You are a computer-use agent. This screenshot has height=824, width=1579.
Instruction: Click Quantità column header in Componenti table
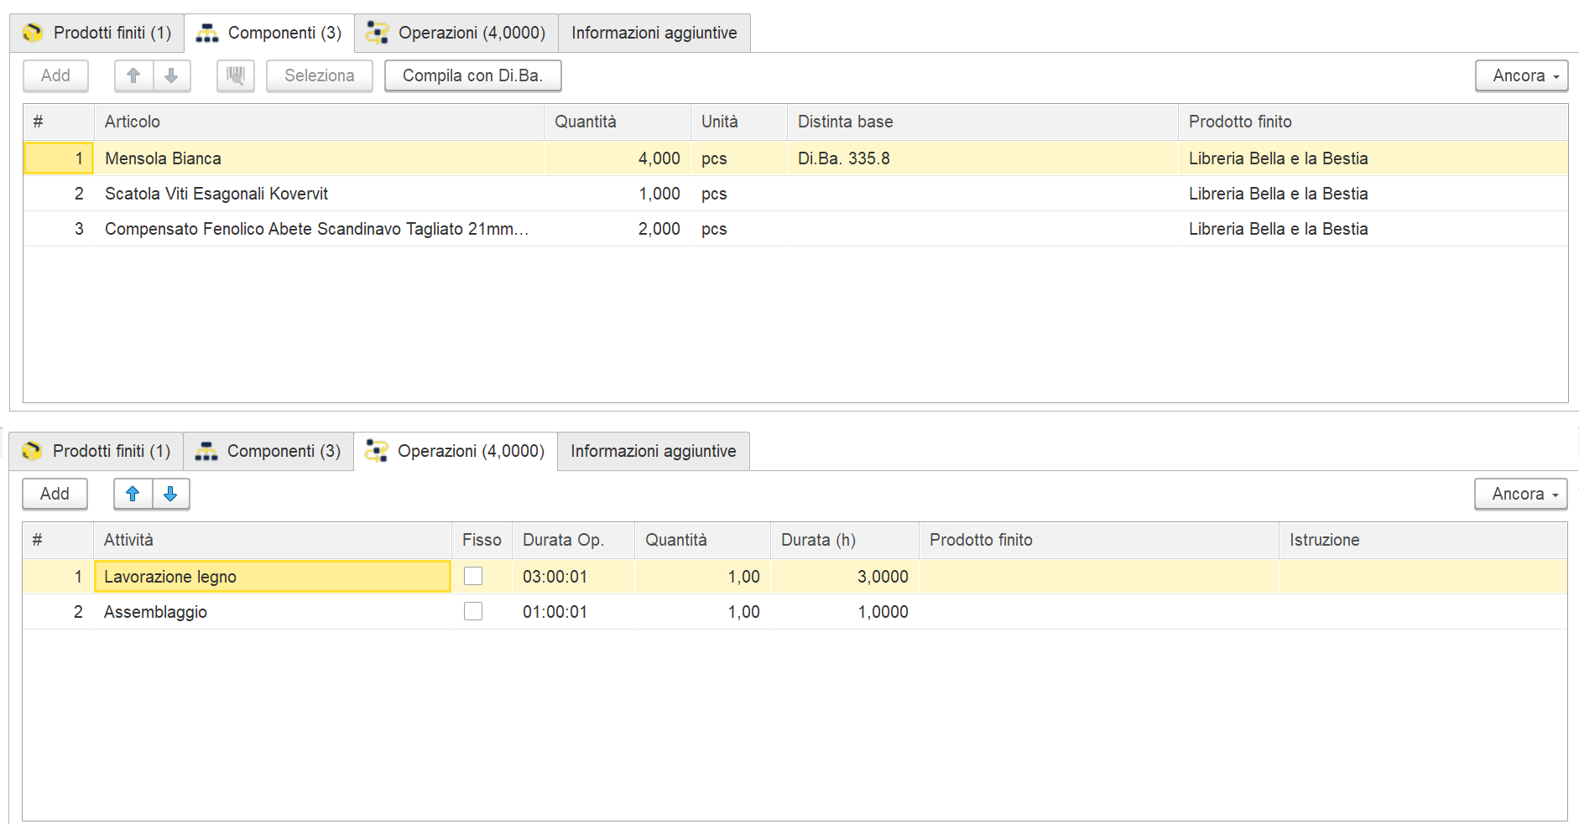click(618, 122)
